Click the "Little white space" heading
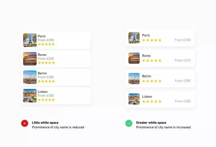The image size is (216, 147). (x=45, y=123)
